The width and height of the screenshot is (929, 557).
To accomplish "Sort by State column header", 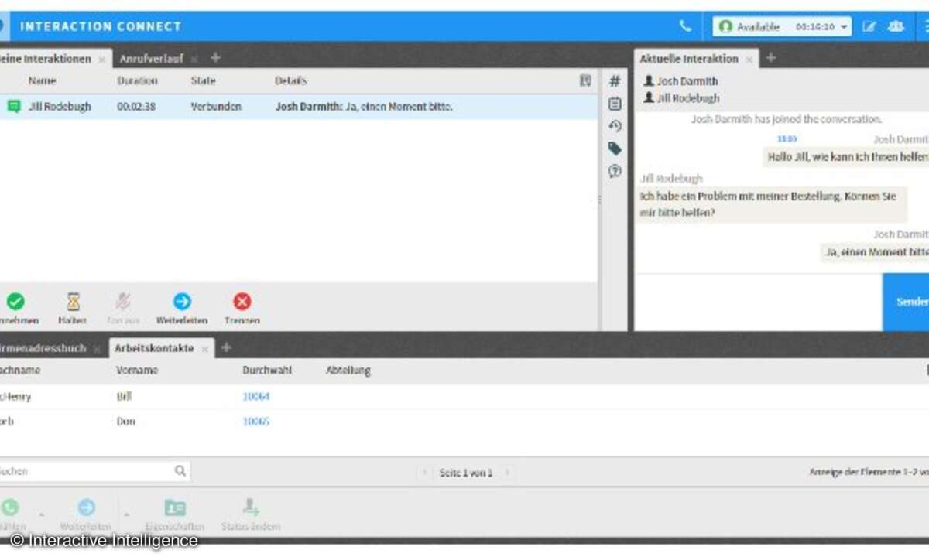I will 203,80.
